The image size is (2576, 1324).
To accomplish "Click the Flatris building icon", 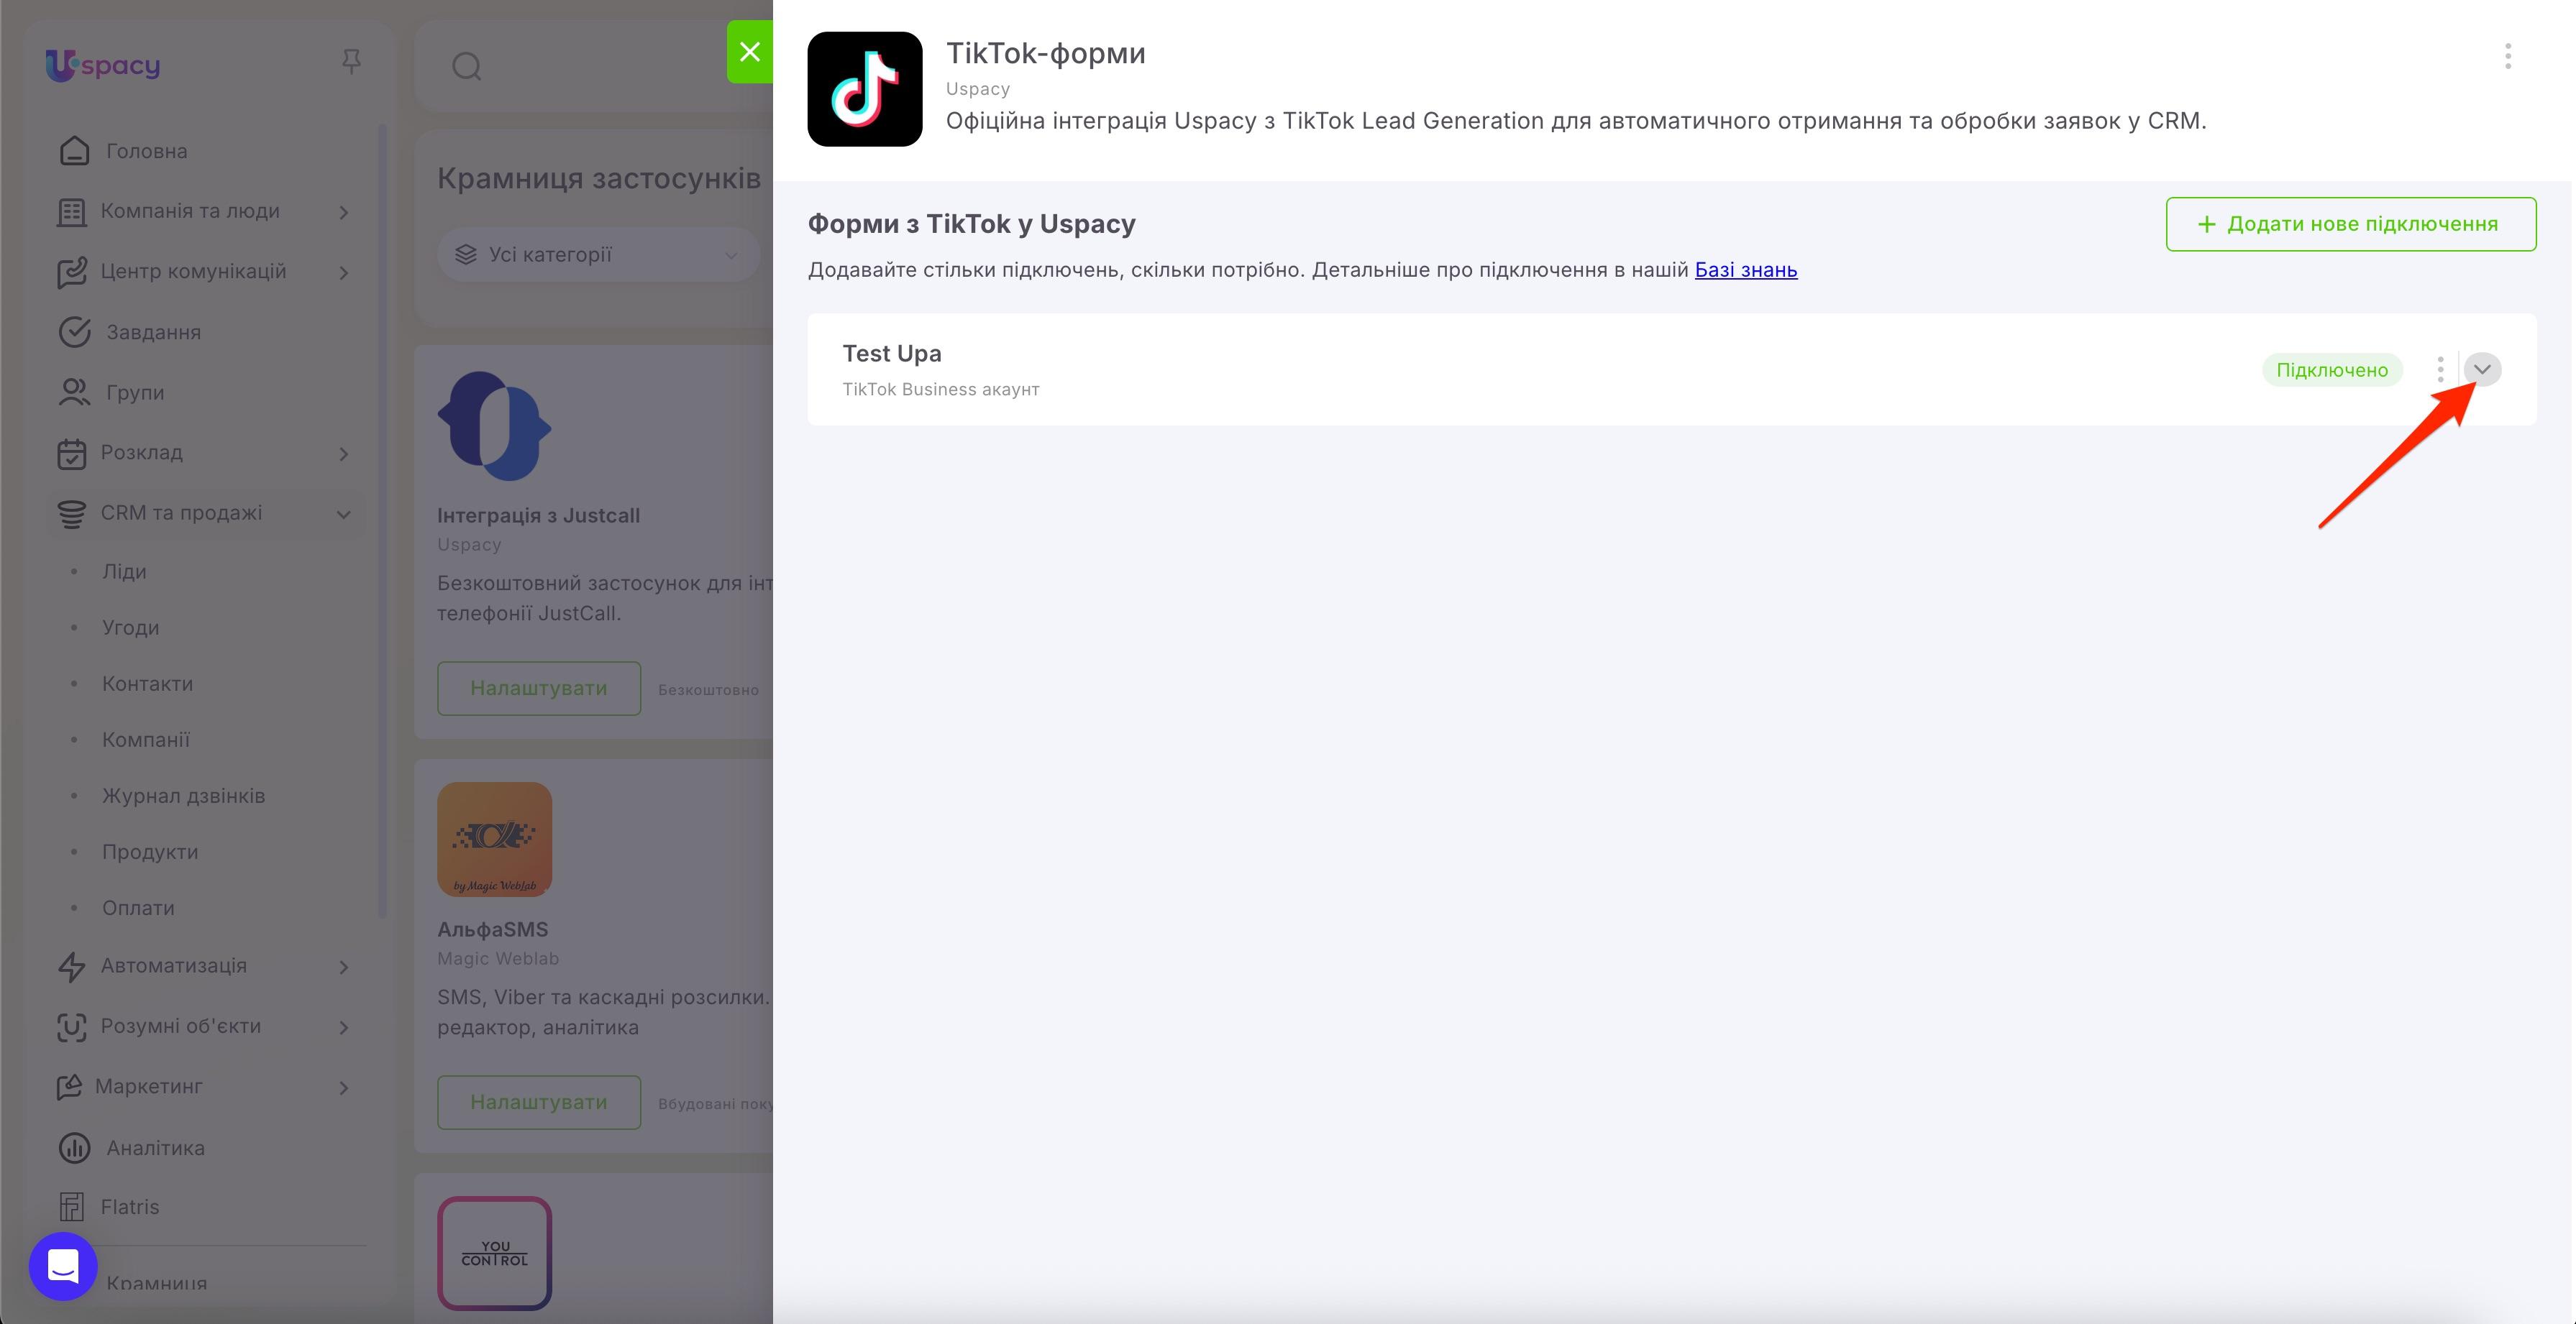I will (x=71, y=1207).
